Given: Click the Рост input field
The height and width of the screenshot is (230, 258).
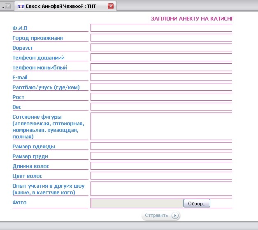Looking at the screenshot, I should (x=161, y=97).
